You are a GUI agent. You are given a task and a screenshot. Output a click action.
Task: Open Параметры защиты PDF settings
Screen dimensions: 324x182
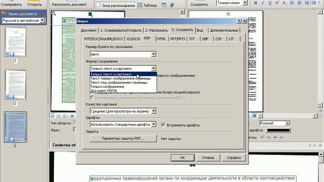pos(123,139)
